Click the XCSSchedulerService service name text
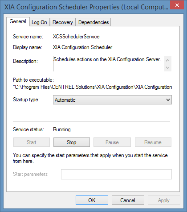The height and width of the screenshot is (212, 187). pyautogui.click(x=76, y=37)
